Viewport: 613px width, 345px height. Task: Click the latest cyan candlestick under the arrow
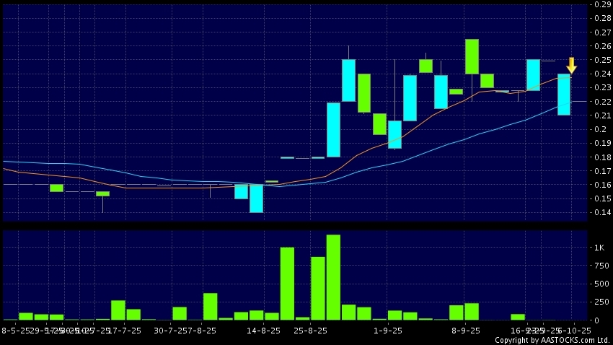click(564, 95)
